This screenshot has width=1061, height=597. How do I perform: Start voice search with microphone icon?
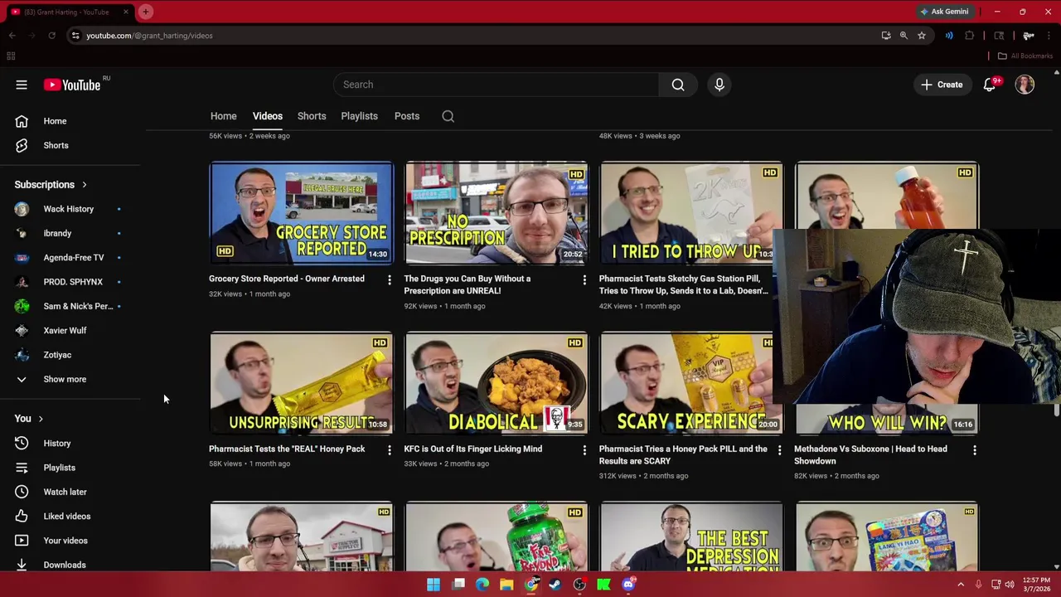pos(719,85)
